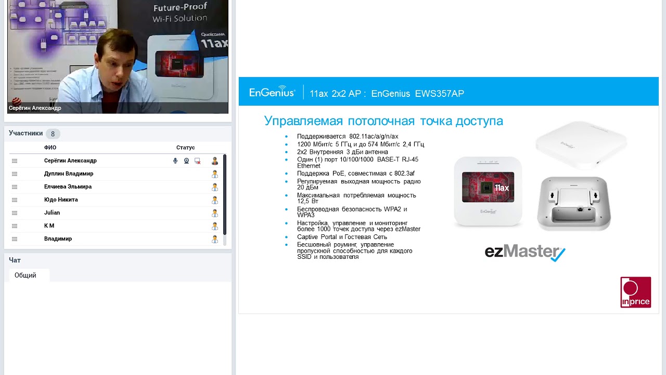The height and width of the screenshot is (375, 666).
Task: Click the Чат panel header
Action: point(15,260)
